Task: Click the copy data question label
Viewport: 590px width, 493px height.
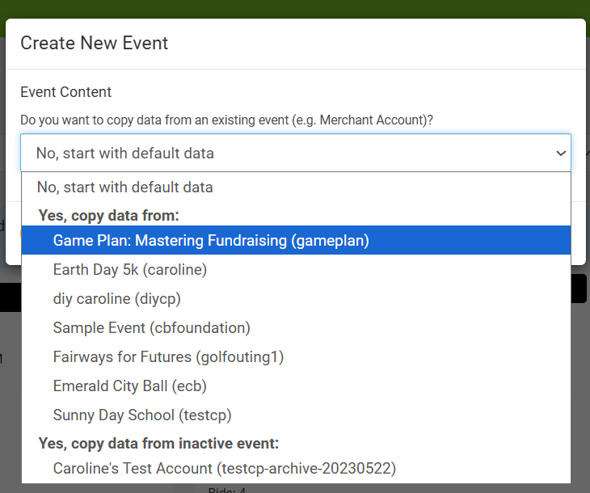Action: (227, 120)
